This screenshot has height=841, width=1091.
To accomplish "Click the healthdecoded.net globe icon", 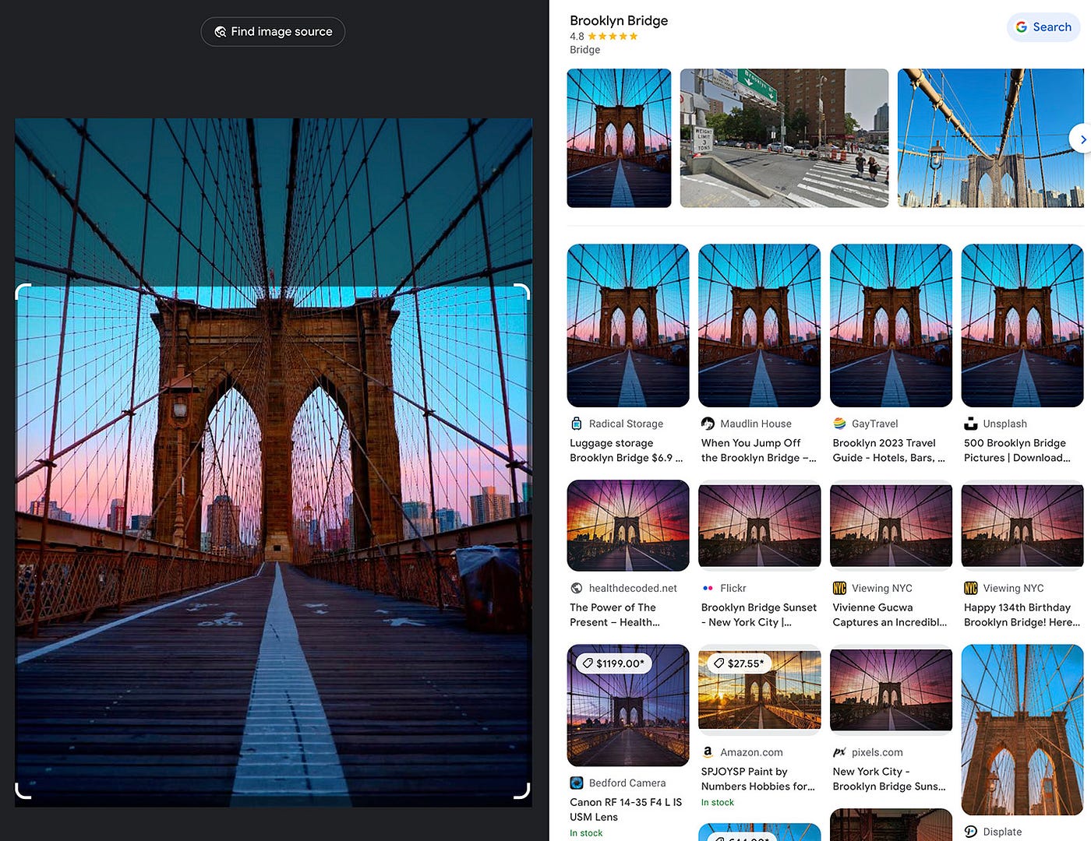I will pyautogui.click(x=577, y=588).
